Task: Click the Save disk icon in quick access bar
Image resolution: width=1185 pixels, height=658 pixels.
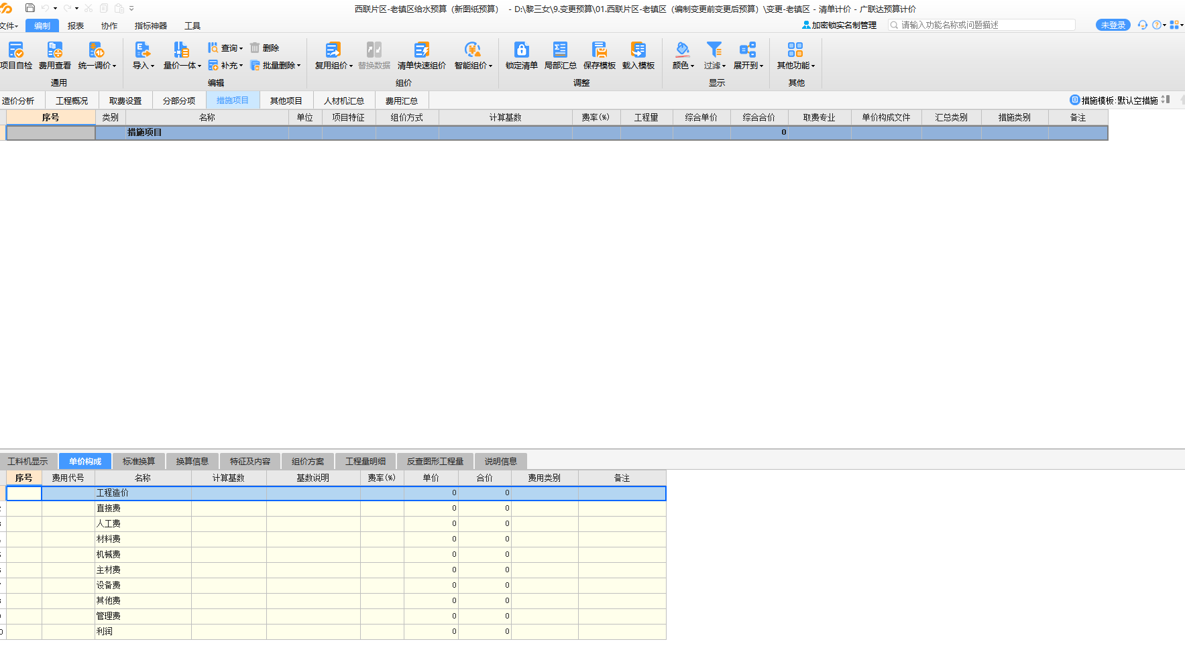Action: pyautogui.click(x=30, y=8)
